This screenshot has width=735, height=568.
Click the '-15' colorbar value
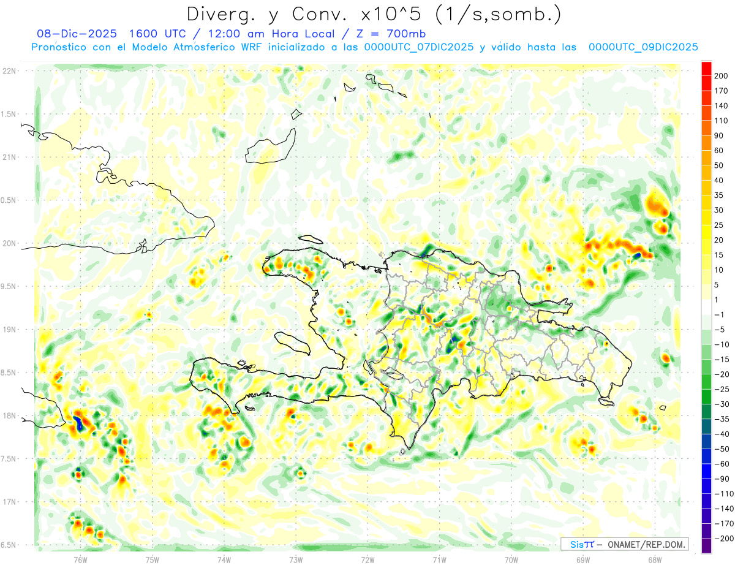coord(721,359)
